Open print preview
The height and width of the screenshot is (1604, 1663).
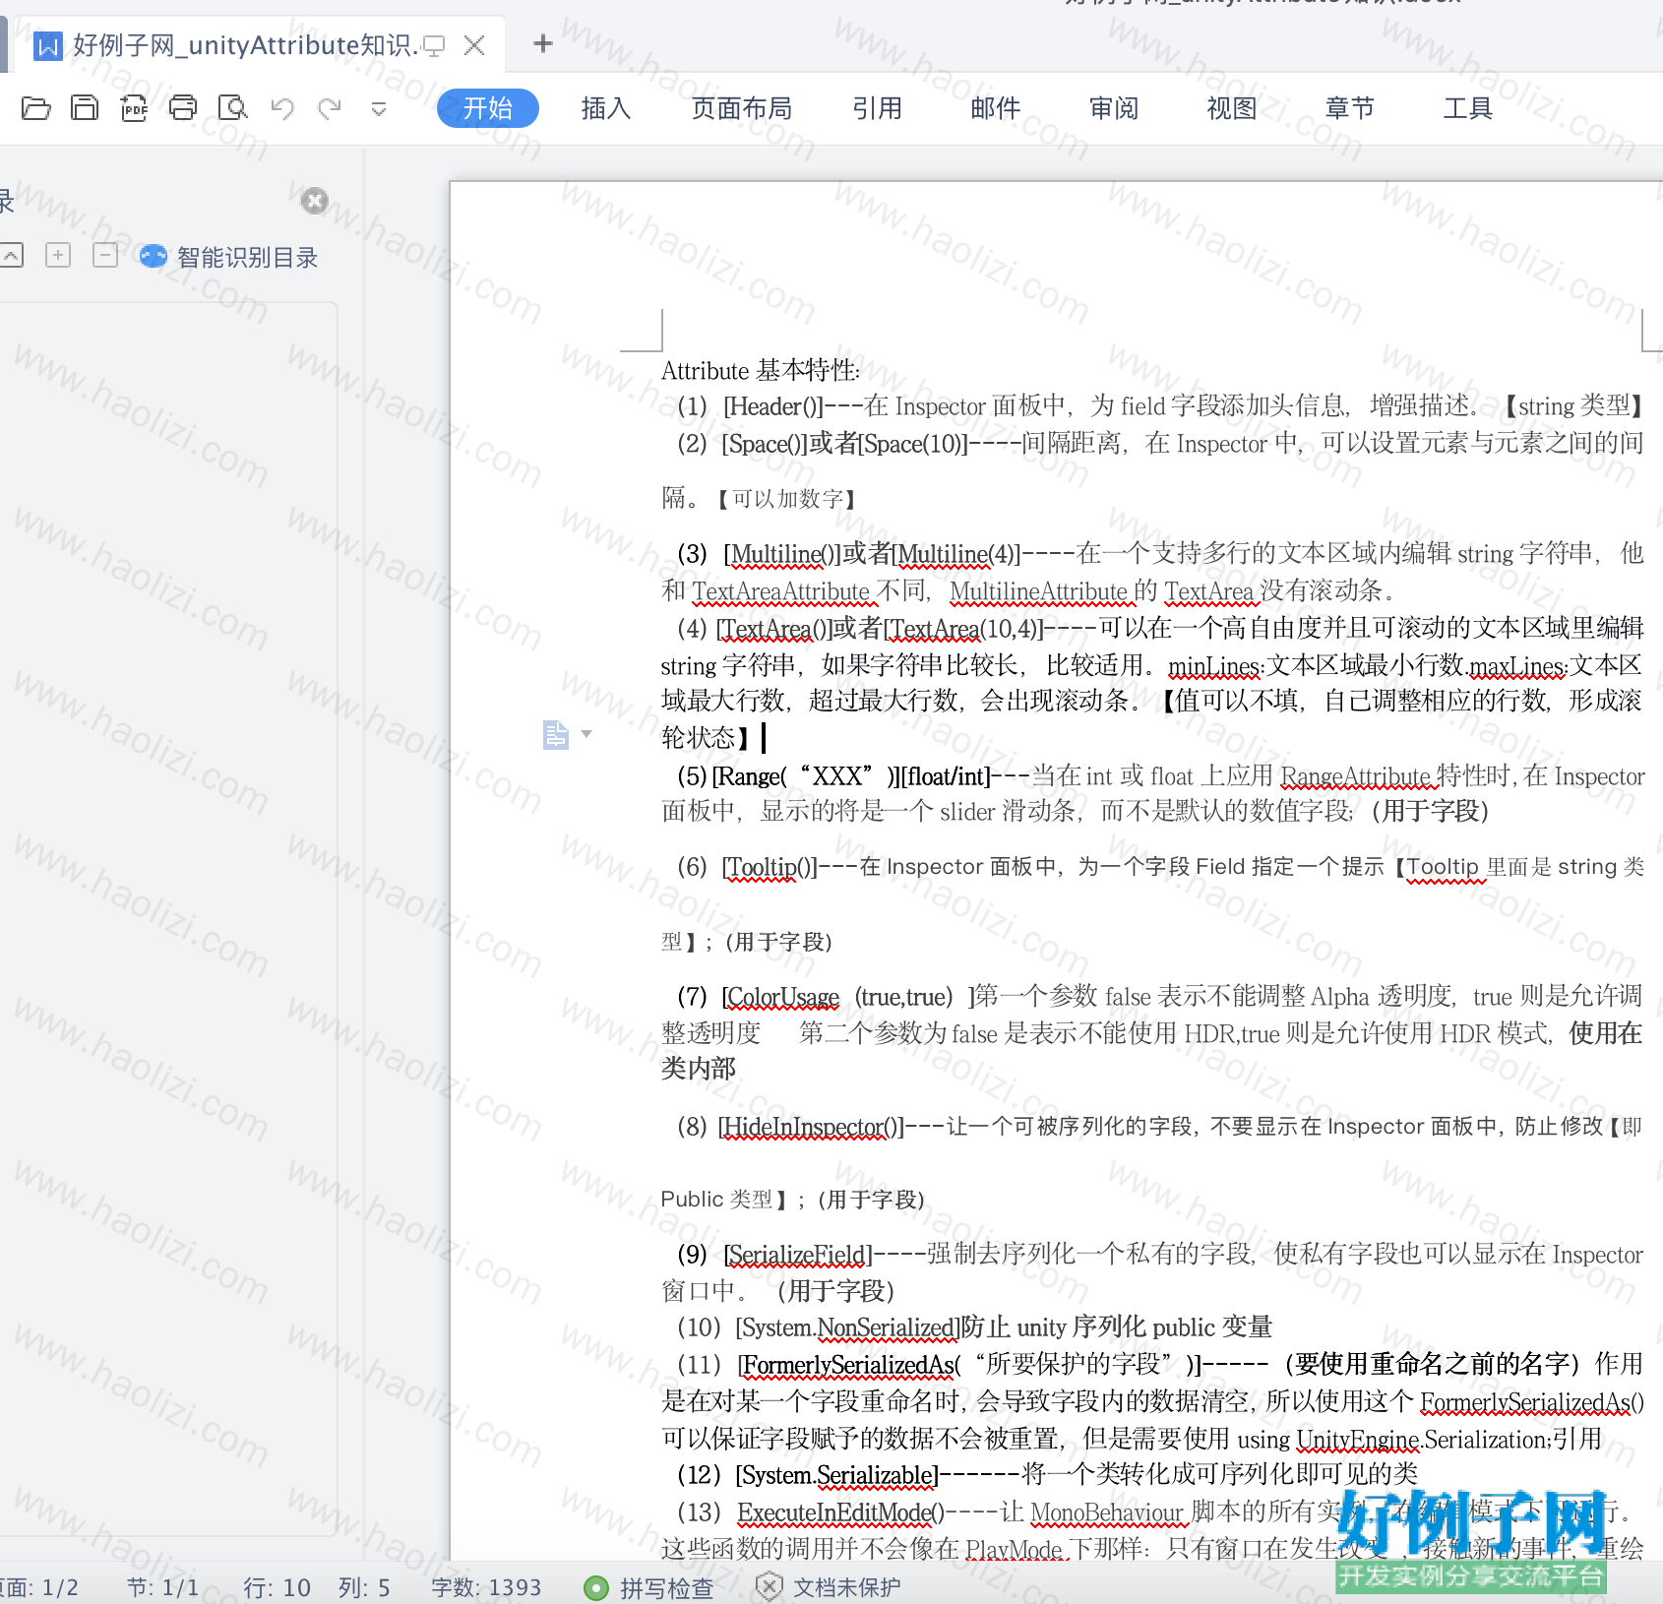[x=233, y=108]
